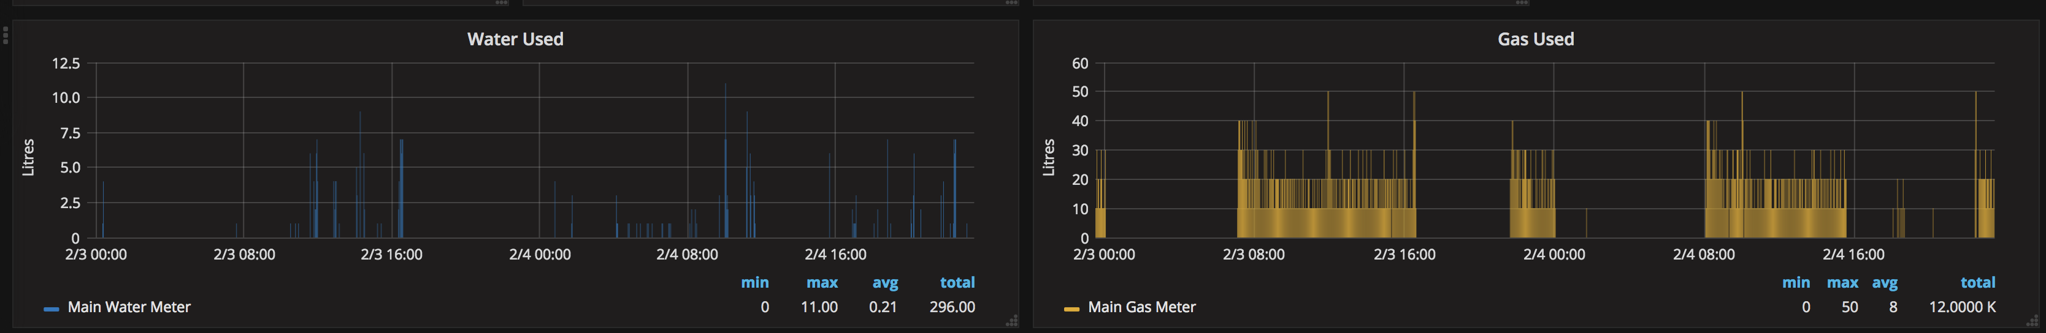Open the dashboard row menu handle
Image resolution: width=2046 pixels, height=333 pixels.
pyautogui.click(x=6, y=36)
